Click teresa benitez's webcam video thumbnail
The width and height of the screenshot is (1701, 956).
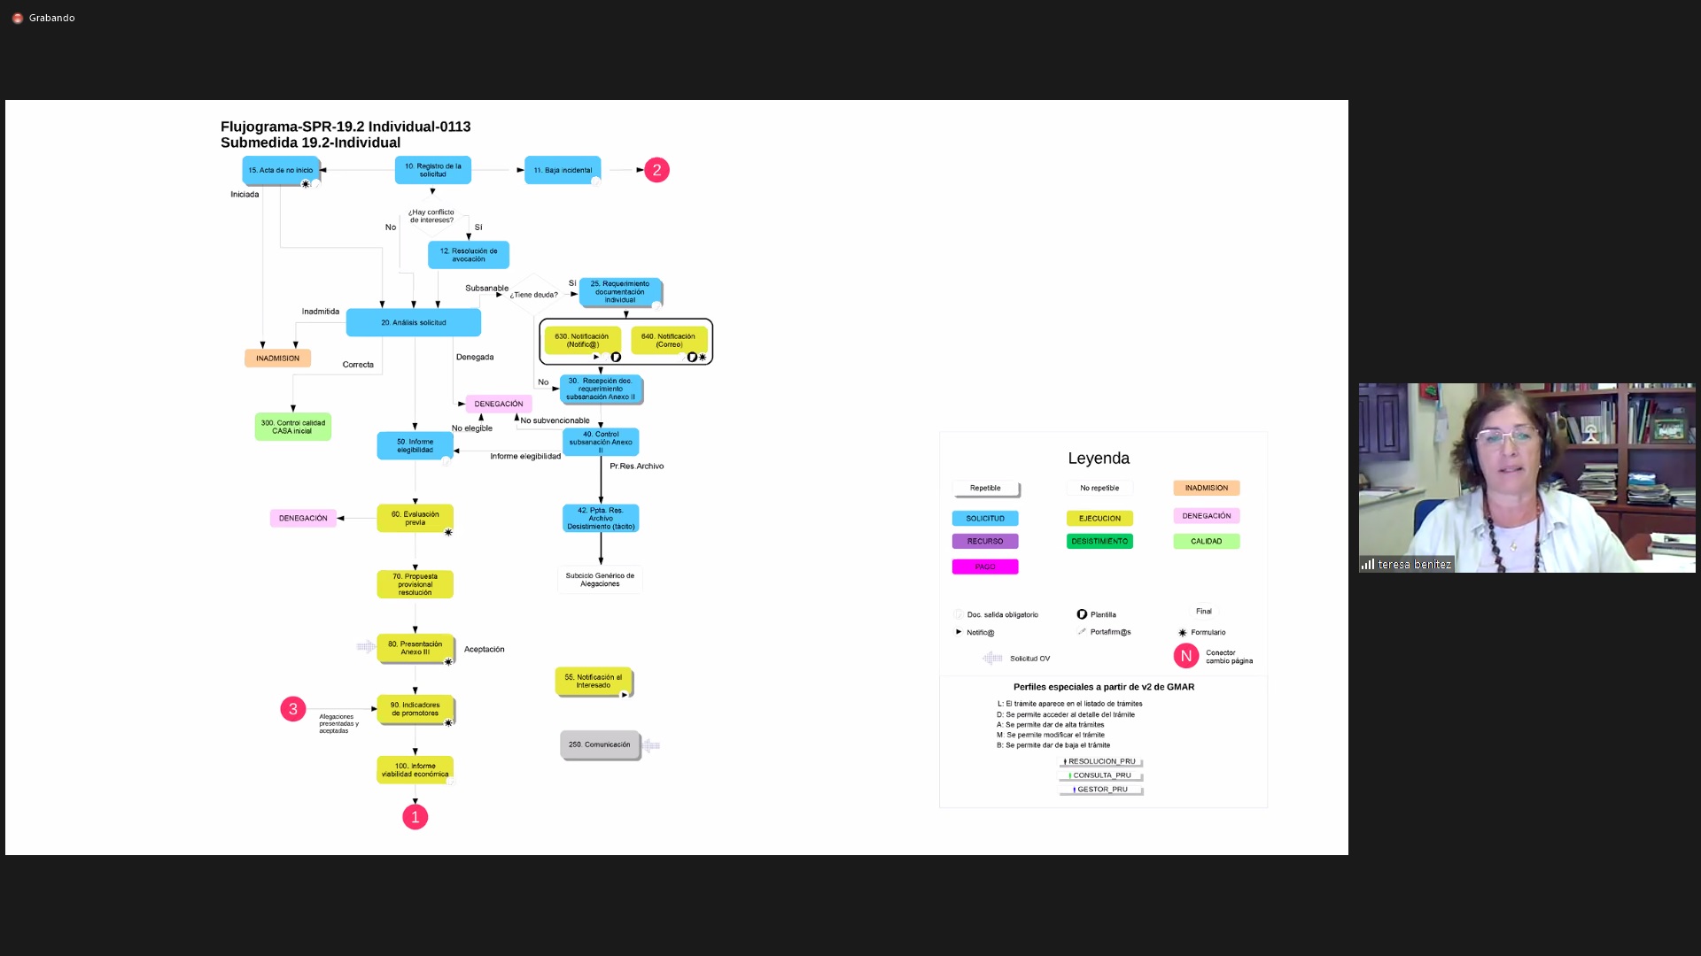[x=1526, y=477]
